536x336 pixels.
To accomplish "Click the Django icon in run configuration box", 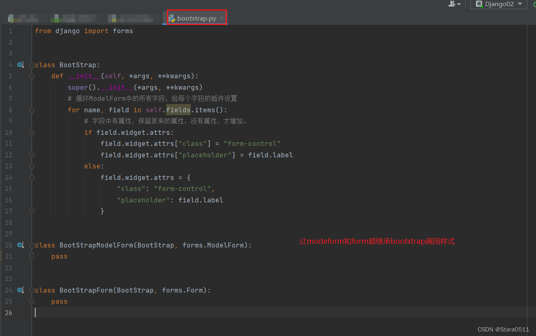I will (x=479, y=4).
